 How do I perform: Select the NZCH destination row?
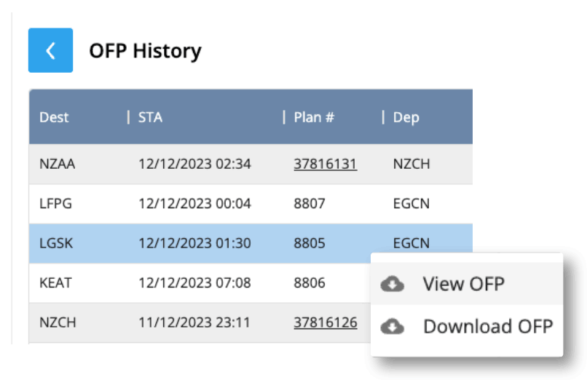pyautogui.click(x=58, y=322)
